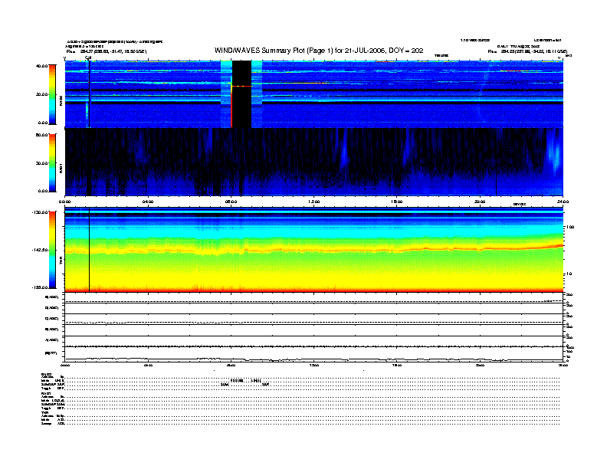
Task: Click the WIND/WAVES Summary Plot title
Action: point(319,51)
